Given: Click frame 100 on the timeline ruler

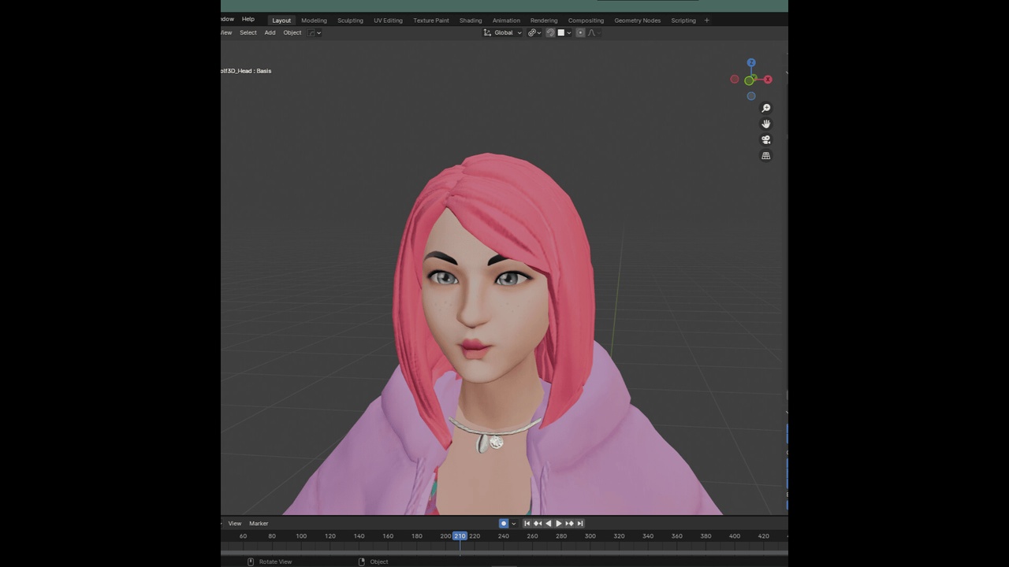Looking at the screenshot, I should coord(301,536).
